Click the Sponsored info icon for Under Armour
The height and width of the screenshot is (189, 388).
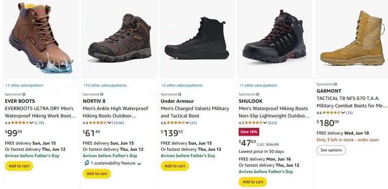click(180, 94)
